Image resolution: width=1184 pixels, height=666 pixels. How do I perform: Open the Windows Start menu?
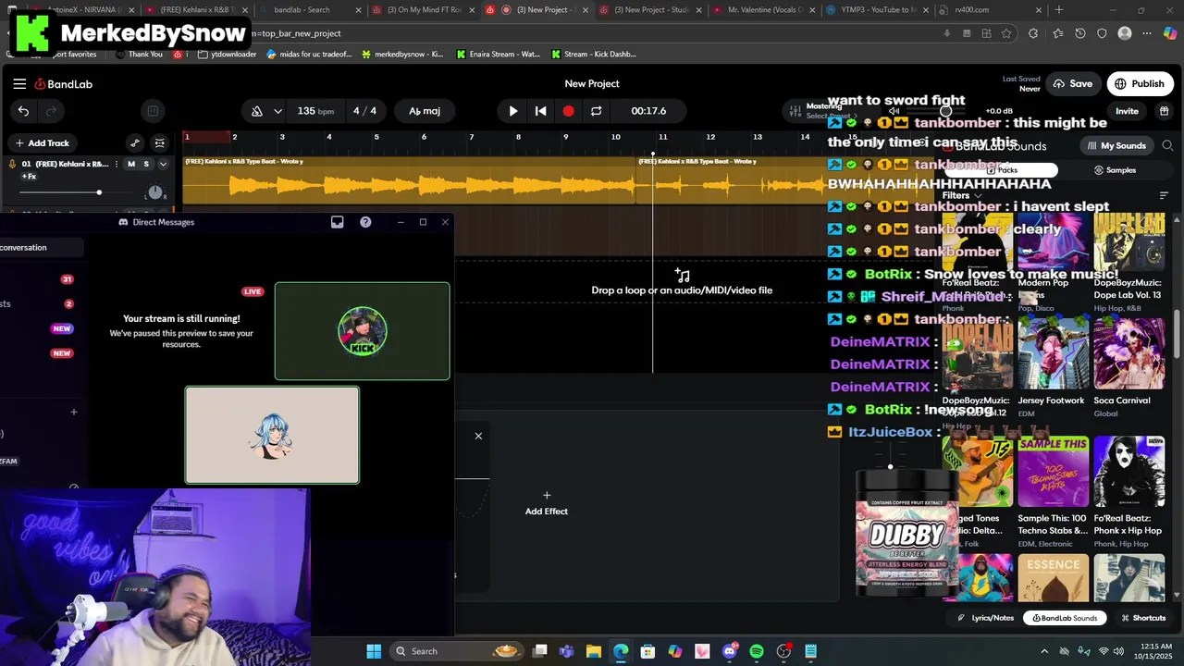point(374,651)
